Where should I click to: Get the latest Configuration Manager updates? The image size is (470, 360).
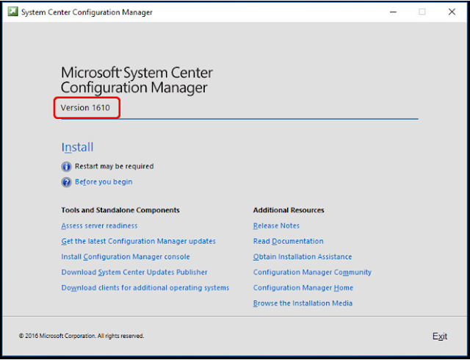138,241
